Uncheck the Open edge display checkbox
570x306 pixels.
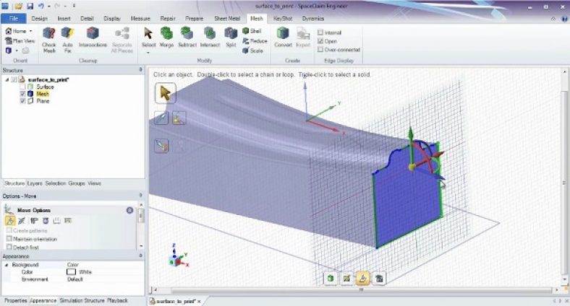pyautogui.click(x=320, y=41)
